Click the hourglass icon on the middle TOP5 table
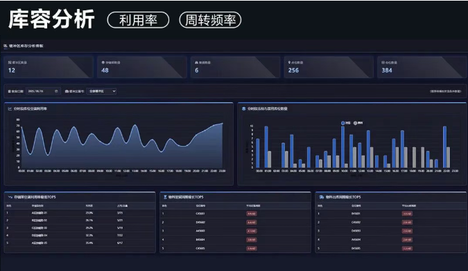The height and width of the screenshot is (271, 468). point(165,197)
